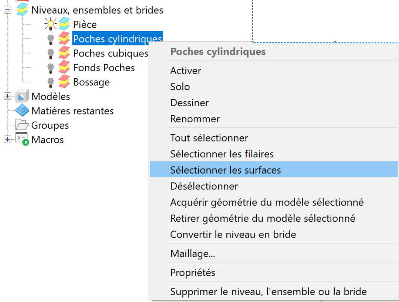Click the Modèles cube icon

(22, 96)
